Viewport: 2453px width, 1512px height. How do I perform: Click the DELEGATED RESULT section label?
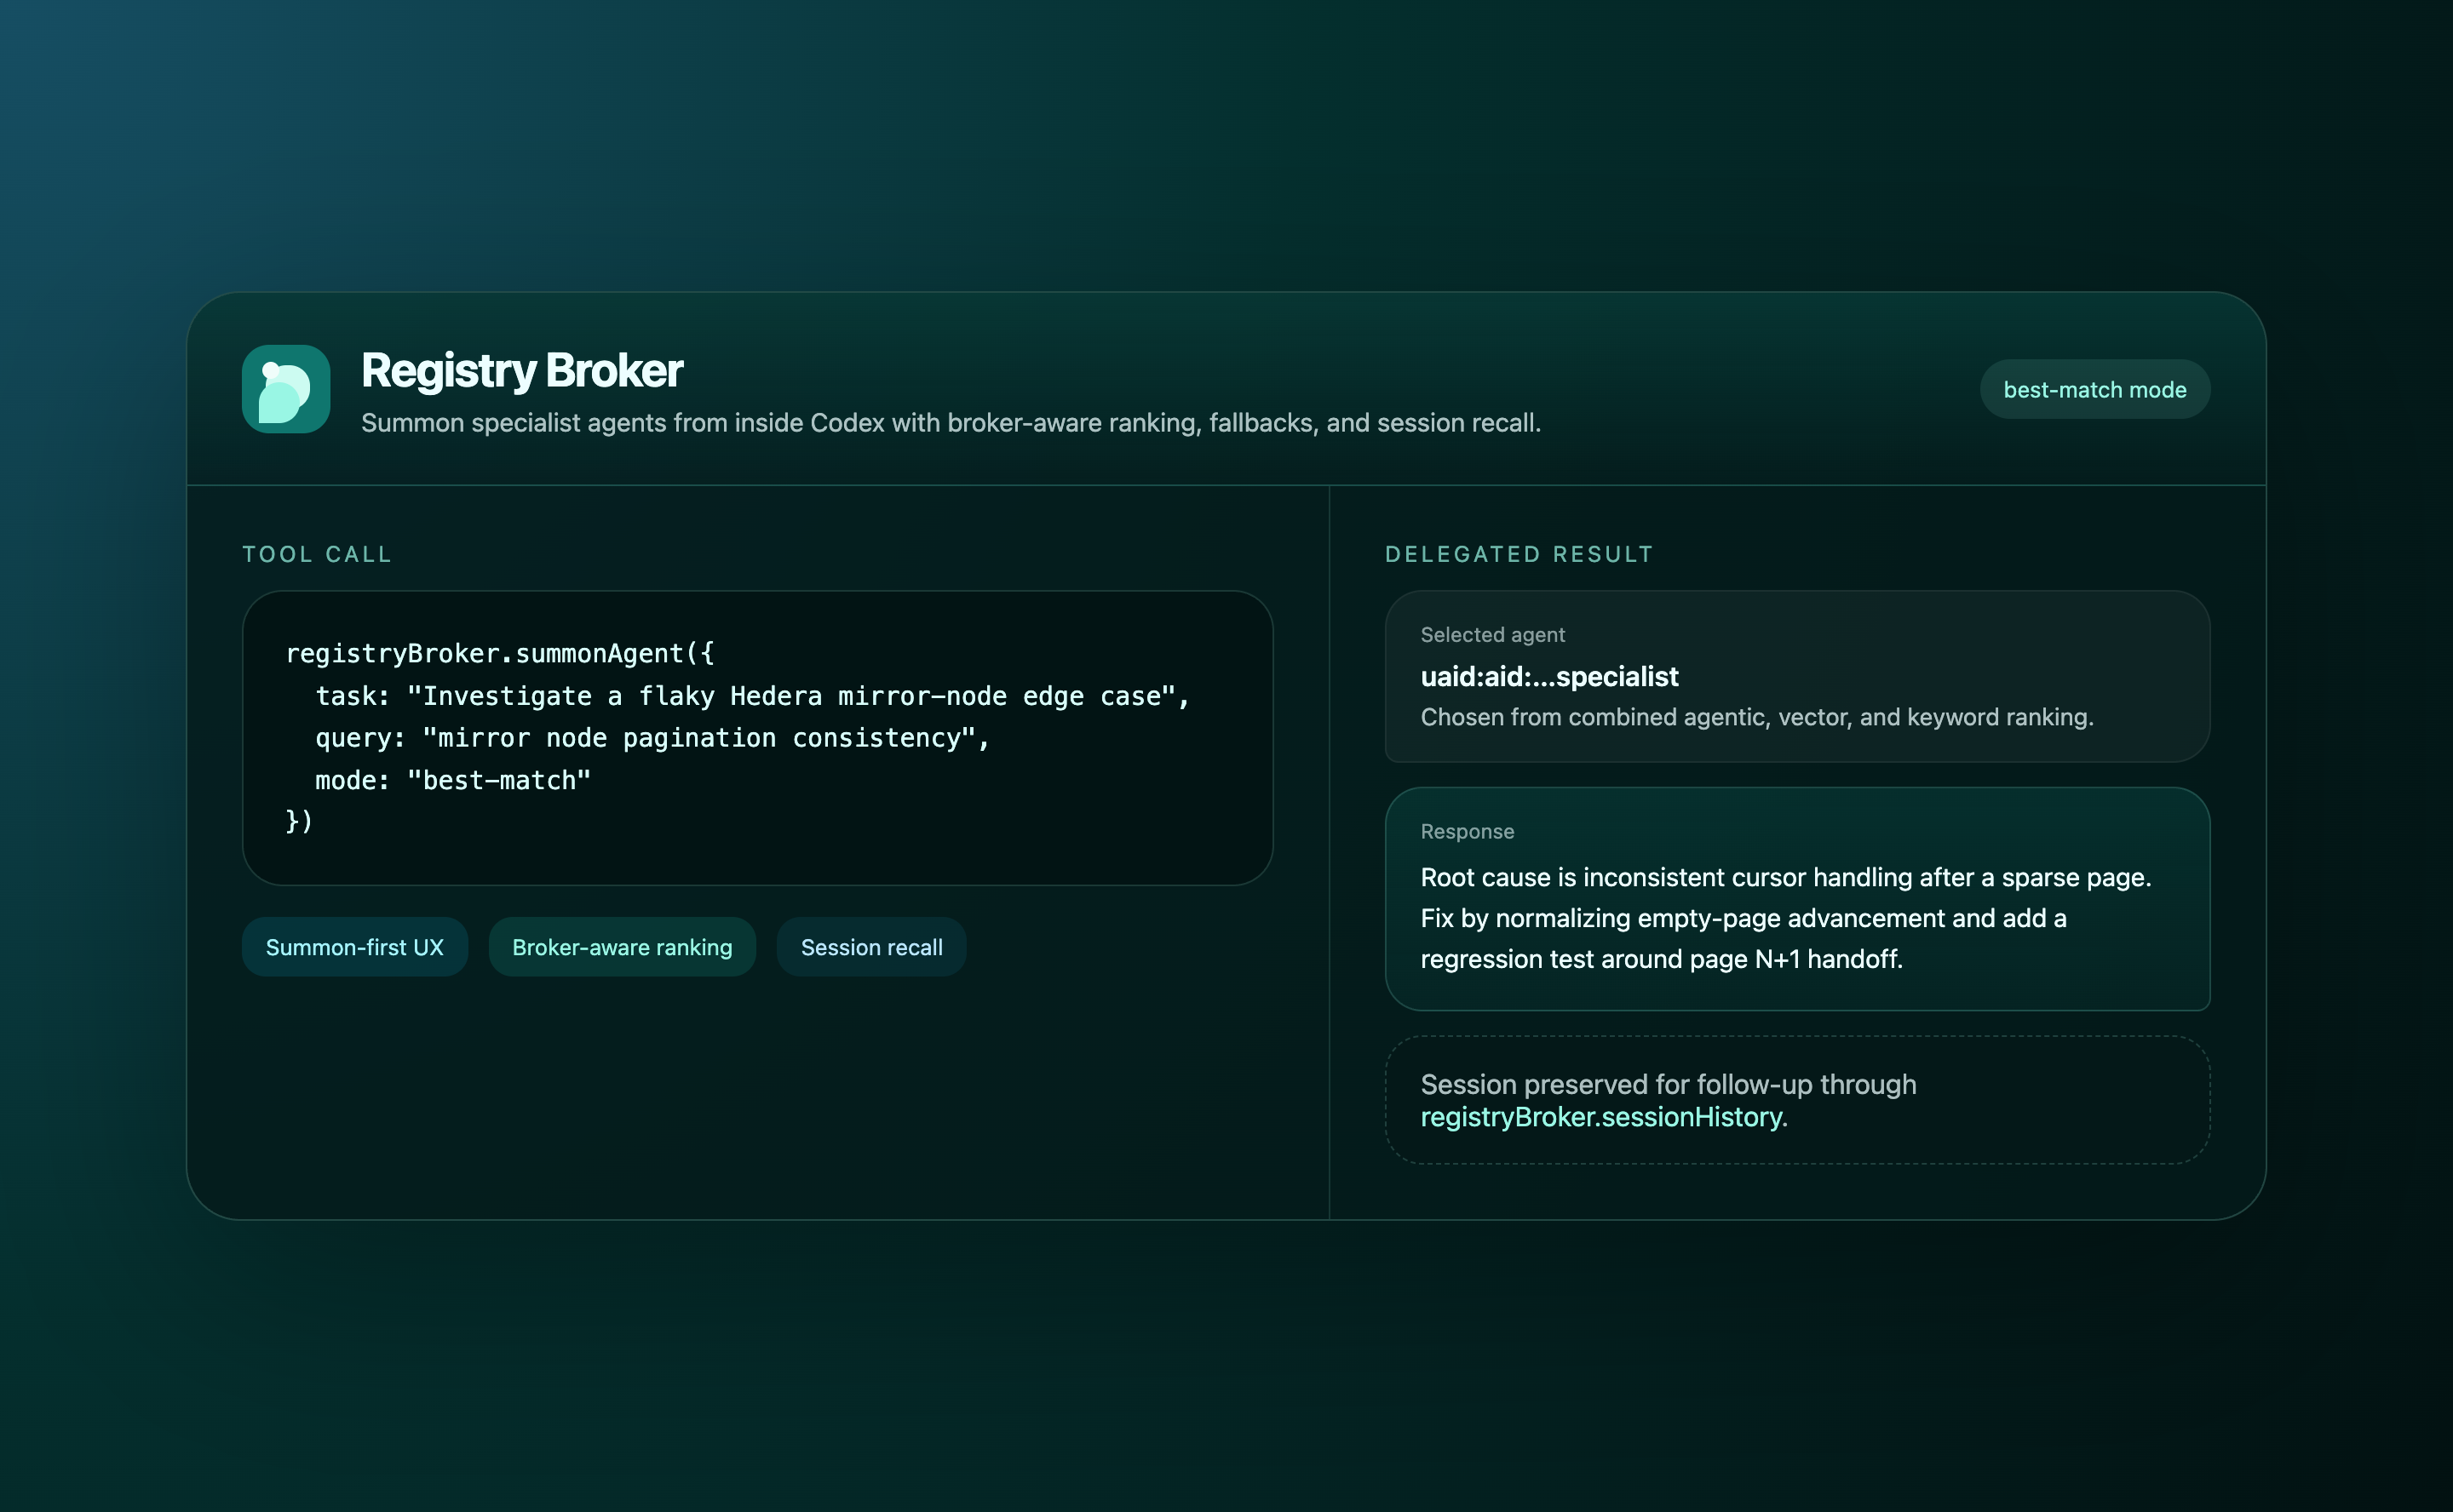pyautogui.click(x=1519, y=554)
